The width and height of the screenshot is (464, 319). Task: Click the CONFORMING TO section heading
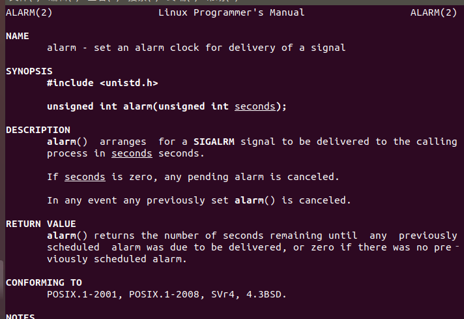pos(44,282)
